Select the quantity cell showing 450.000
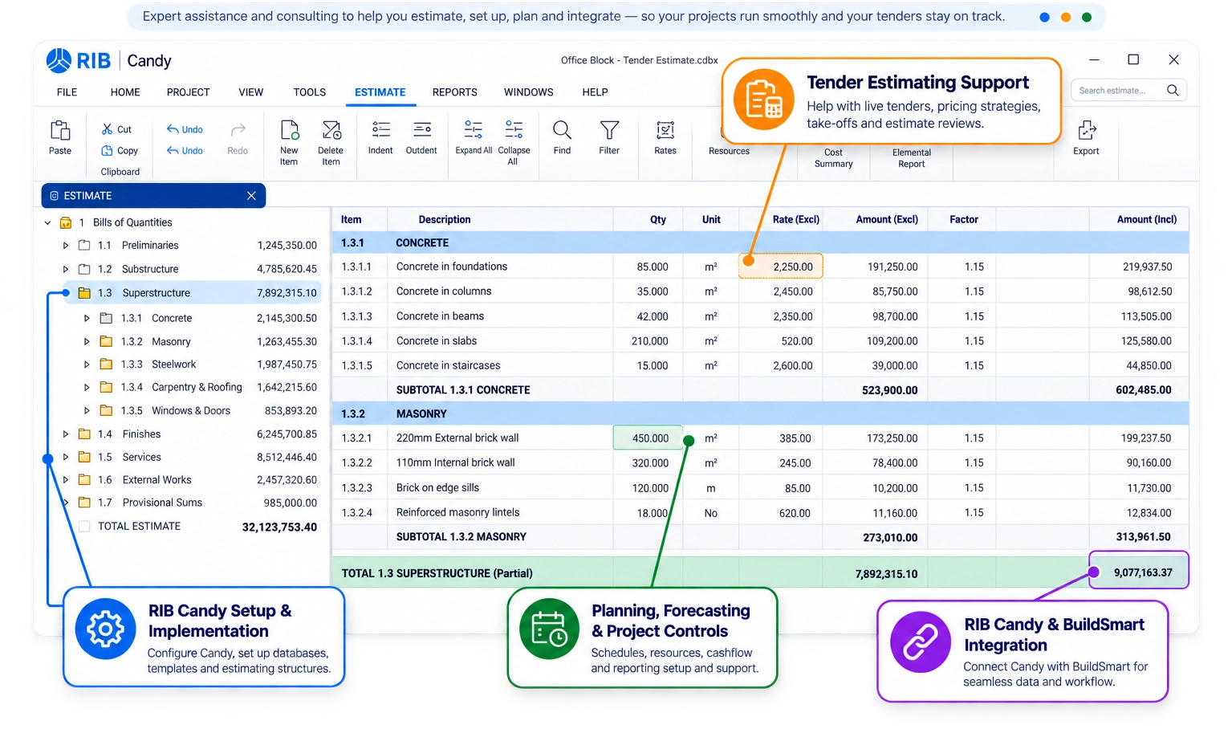 (648, 438)
